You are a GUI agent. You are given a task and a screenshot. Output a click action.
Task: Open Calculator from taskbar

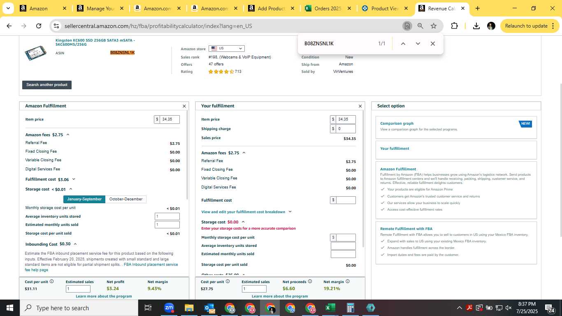pos(350,308)
